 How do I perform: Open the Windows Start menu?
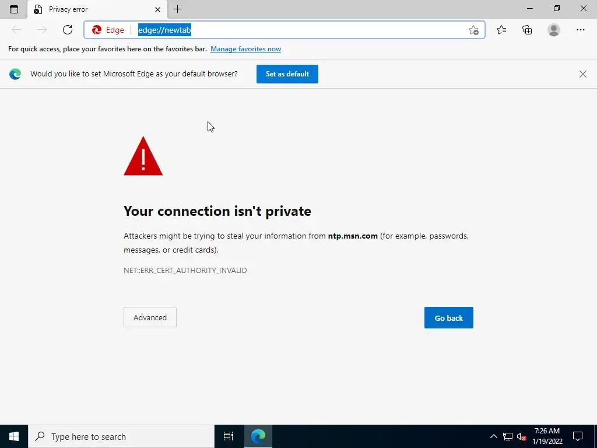pyautogui.click(x=14, y=436)
